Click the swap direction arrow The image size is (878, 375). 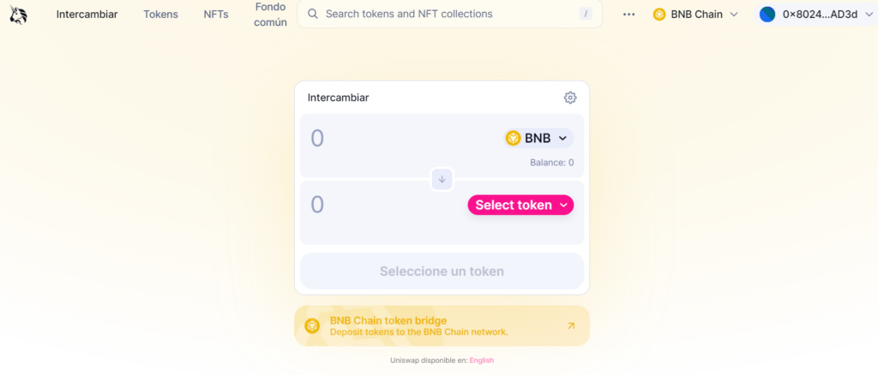click(442, 179)
